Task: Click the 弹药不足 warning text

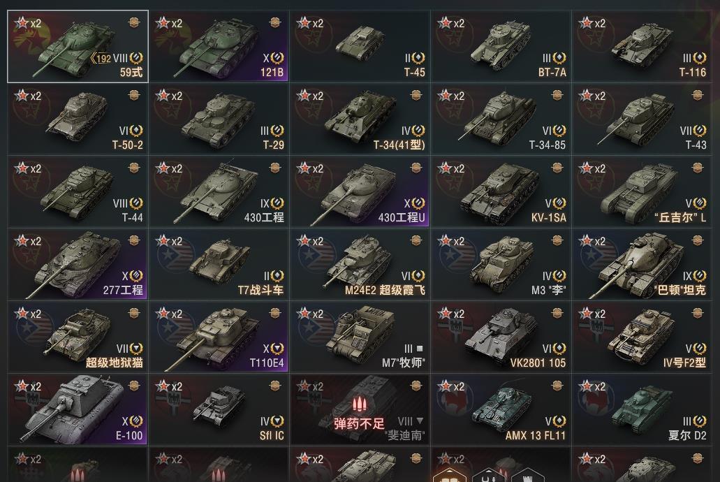Action: pyautogui.click(x=359, y=423)
